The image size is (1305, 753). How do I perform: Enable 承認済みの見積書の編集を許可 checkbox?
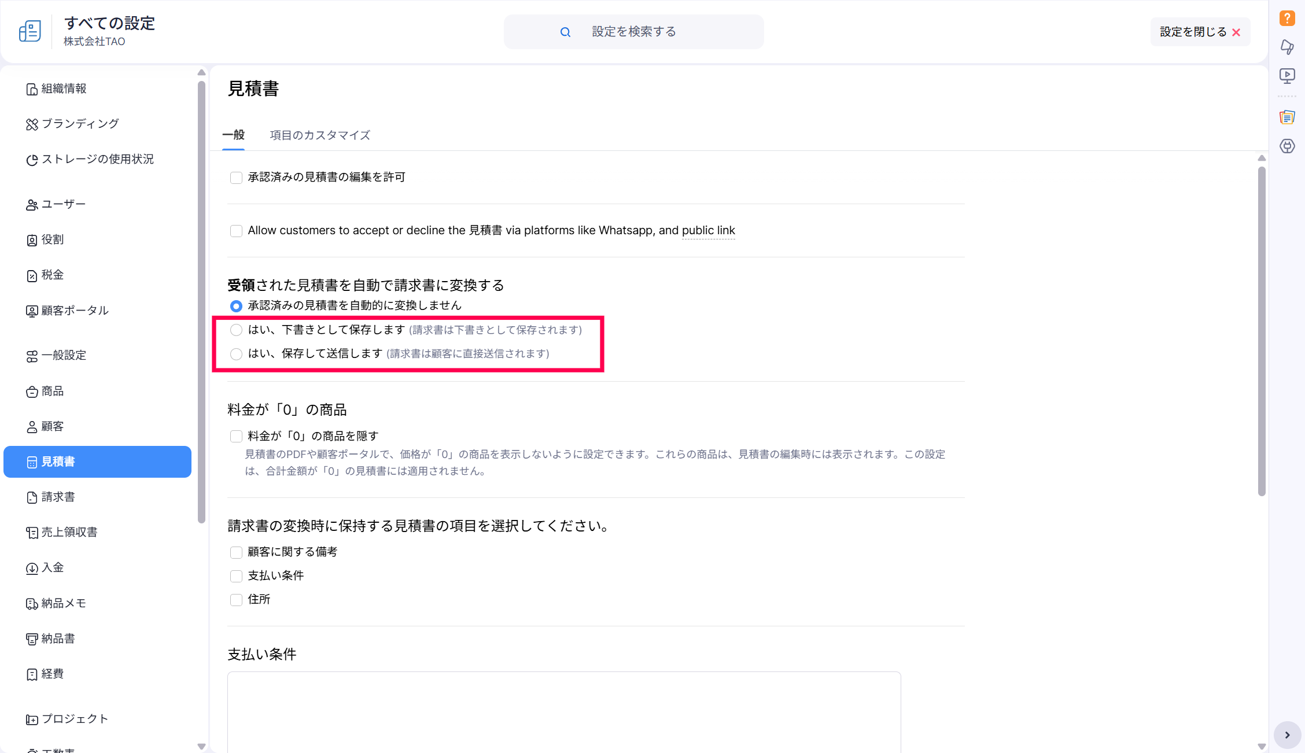coord(236,178)
